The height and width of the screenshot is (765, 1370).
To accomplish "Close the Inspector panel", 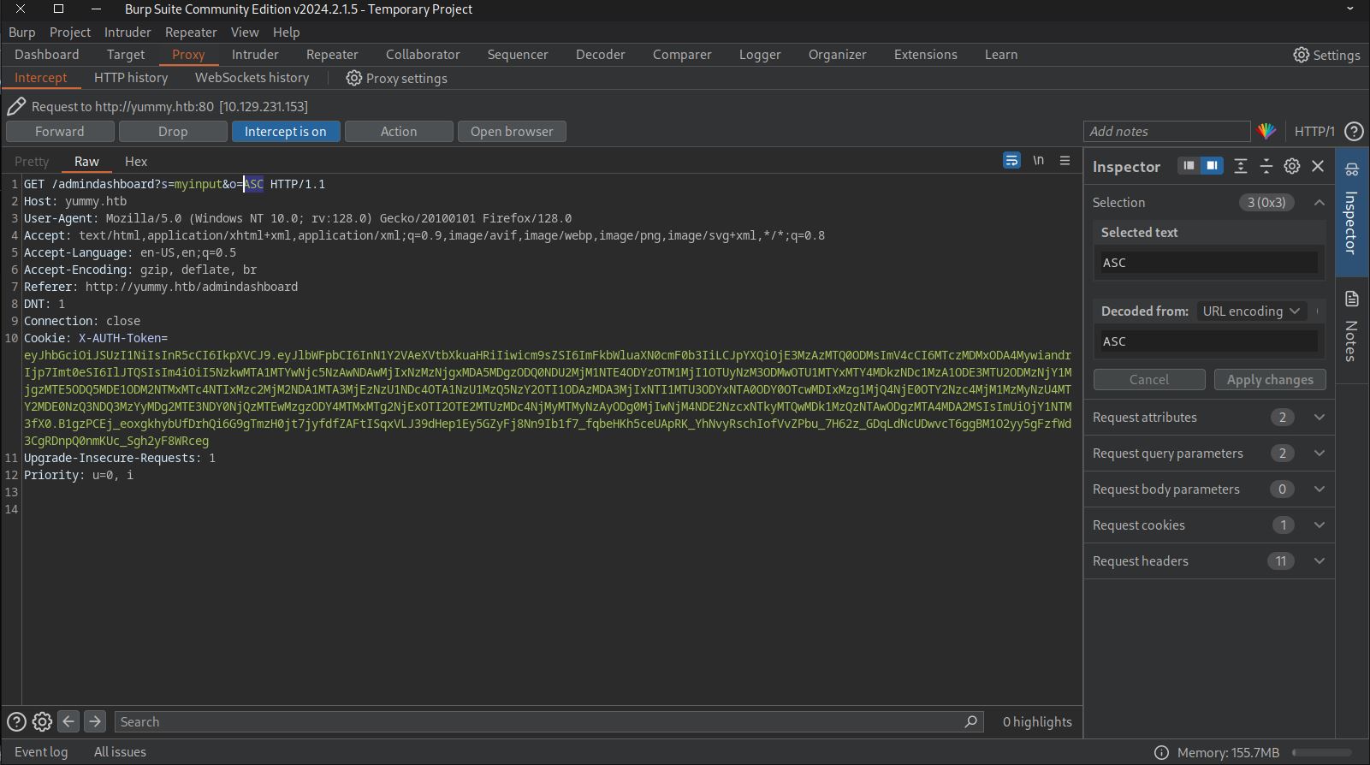I will 1318,166.
